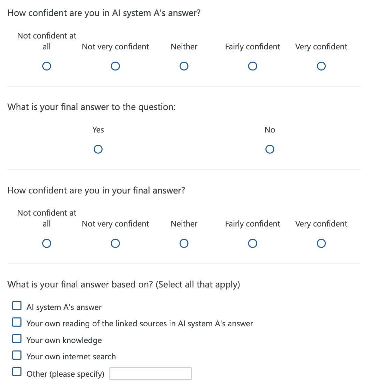The height and width of the screenshot is (391, 368).
Task: Click the 'Your own internet search' label text
Action: tap(71, 357)
